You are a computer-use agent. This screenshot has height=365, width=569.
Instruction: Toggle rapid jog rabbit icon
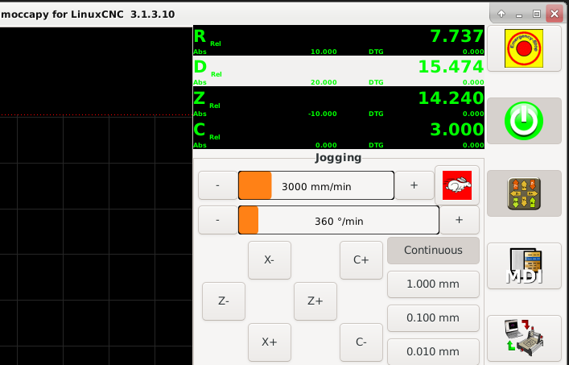(456, 185)
